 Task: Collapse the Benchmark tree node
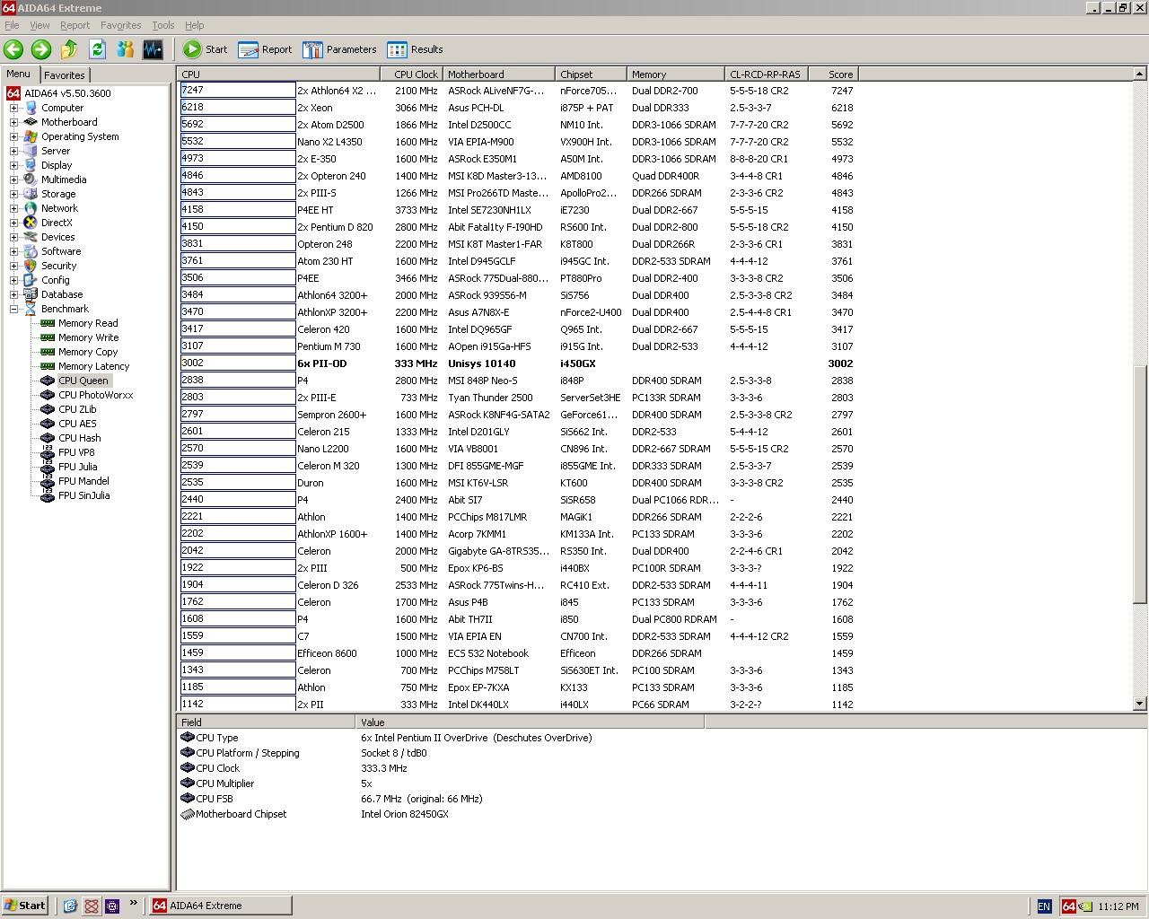point(13,309)
